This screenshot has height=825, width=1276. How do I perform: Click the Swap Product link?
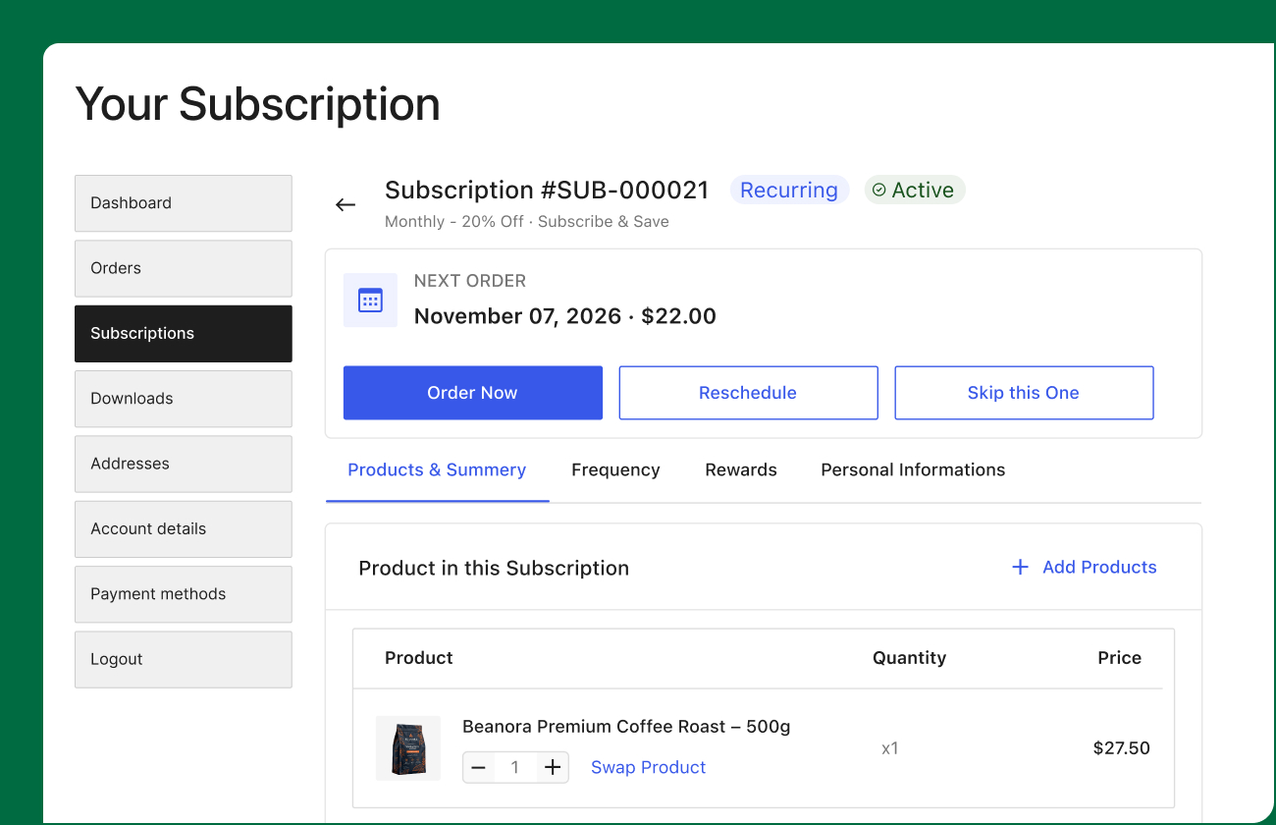(x=649, y=767)
